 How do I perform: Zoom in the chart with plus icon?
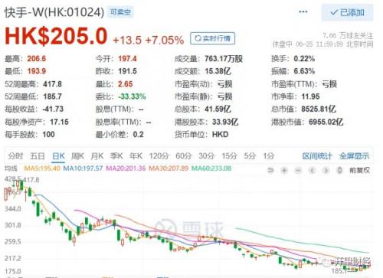(x=284, y=170)
